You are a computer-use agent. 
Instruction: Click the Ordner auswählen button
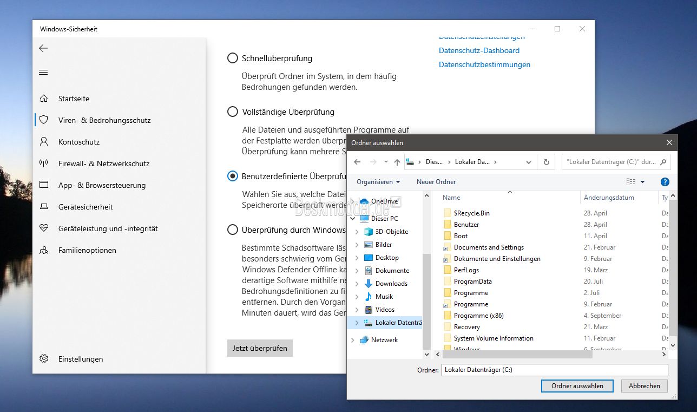point(577,386)
